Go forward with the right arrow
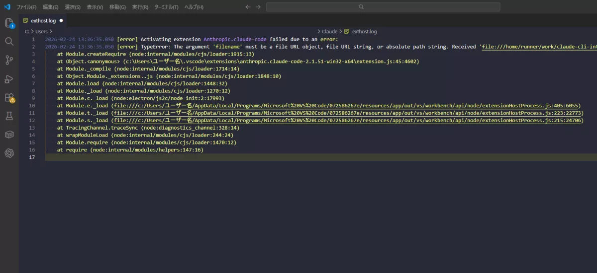This screenshot has width=597, height=273. point(258,7)
